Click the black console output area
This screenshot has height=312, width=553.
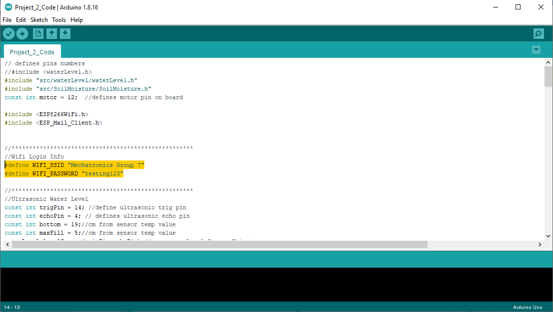tap(277, 284)
